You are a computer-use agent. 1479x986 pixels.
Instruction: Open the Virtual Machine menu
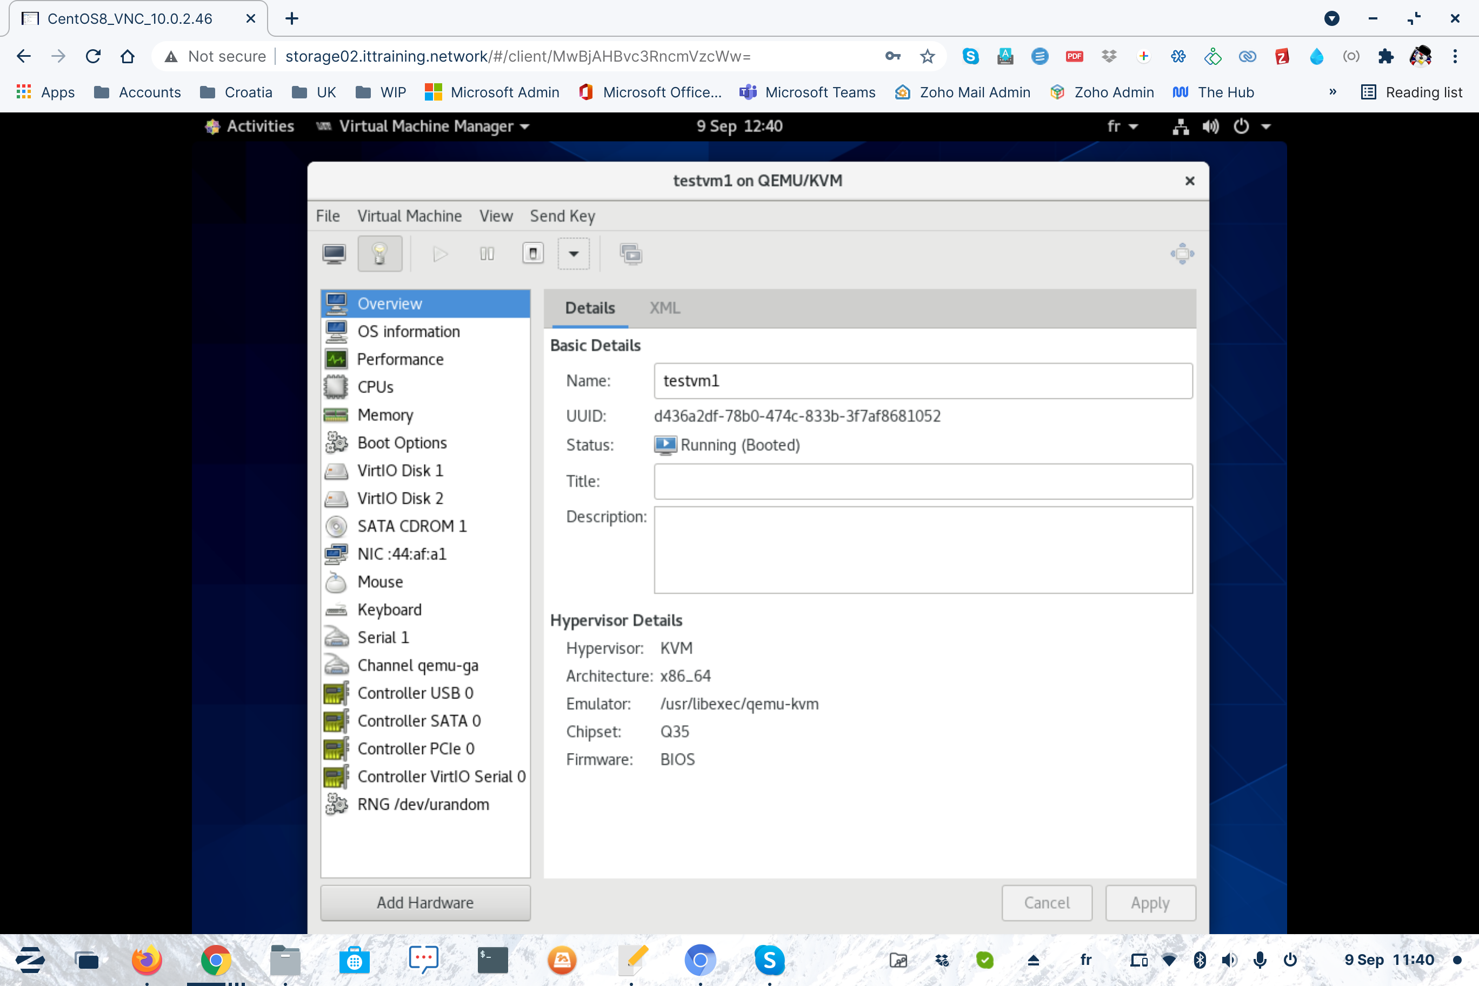tap(409, 216)
